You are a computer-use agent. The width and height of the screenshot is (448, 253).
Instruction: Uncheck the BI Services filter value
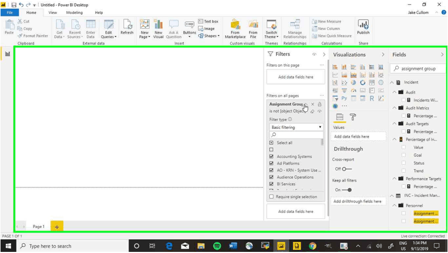(x=272, y=184)
